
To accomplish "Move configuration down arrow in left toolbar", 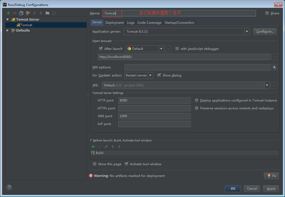I will [41, 13].
